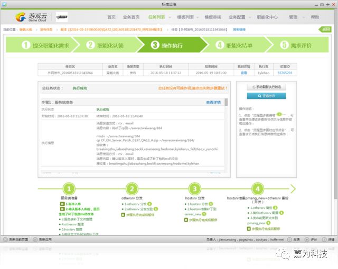Click badge next to 2.othersrv 分发校验
The height and width of the screenshot is (269, 338).
(x=156, y=209)
